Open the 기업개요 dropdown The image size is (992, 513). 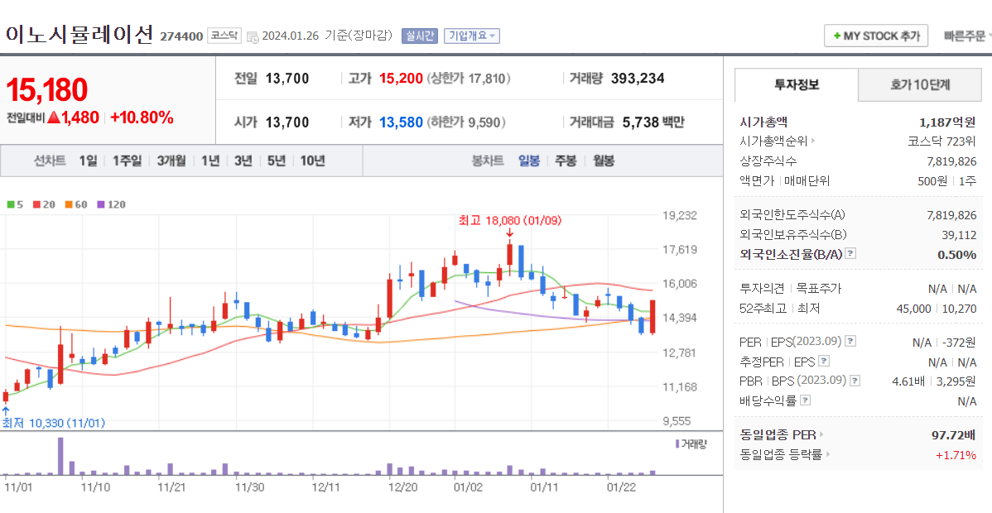[472, 36]
